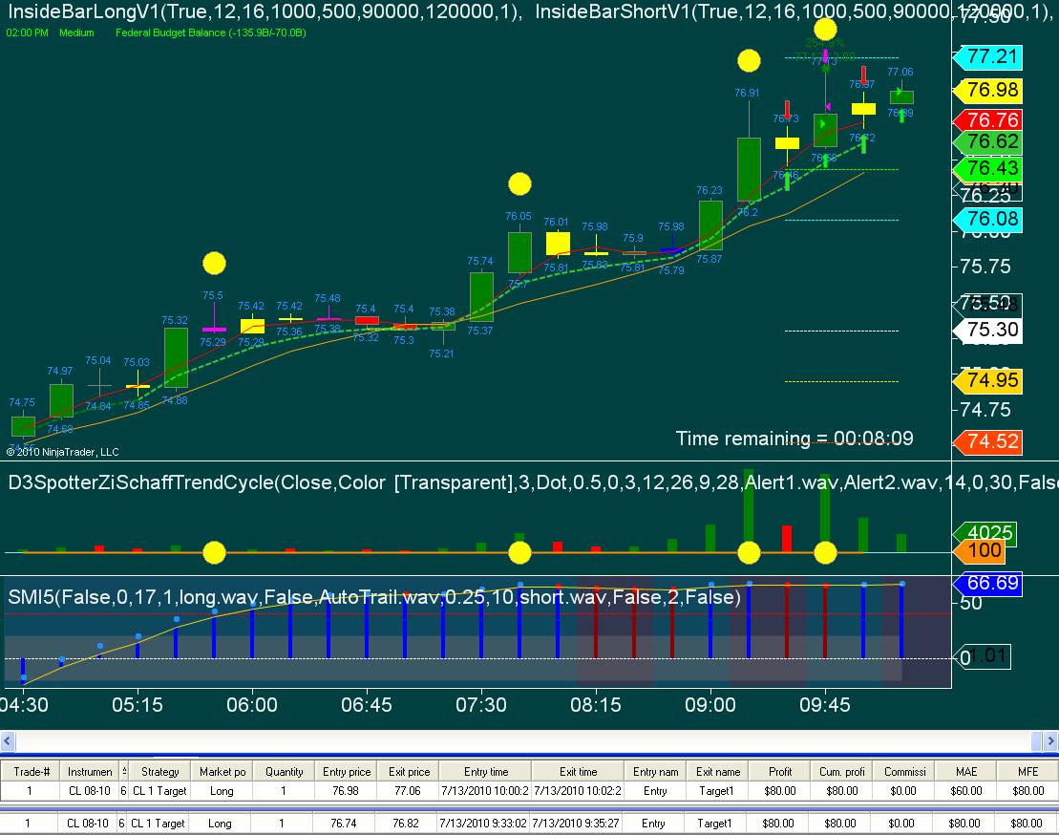Click the bright green 76.43 price marker
This screenshot has height=835, width=1059.
pos(988,169)
